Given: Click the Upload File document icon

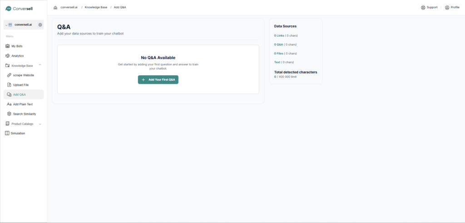Looking at the screenshot, I should 9,85.
